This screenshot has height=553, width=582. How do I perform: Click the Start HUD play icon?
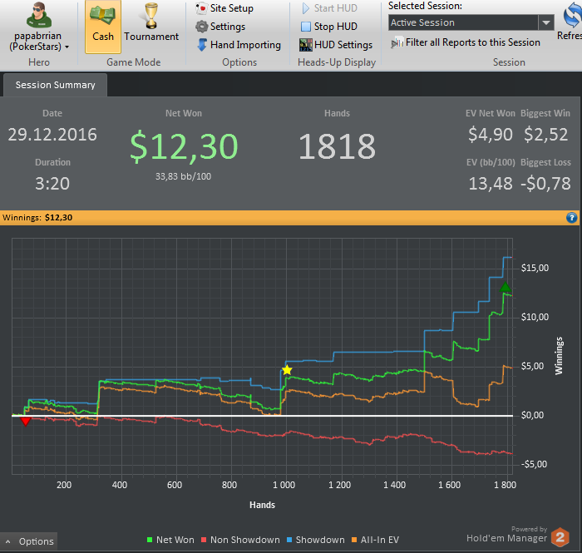305,8
